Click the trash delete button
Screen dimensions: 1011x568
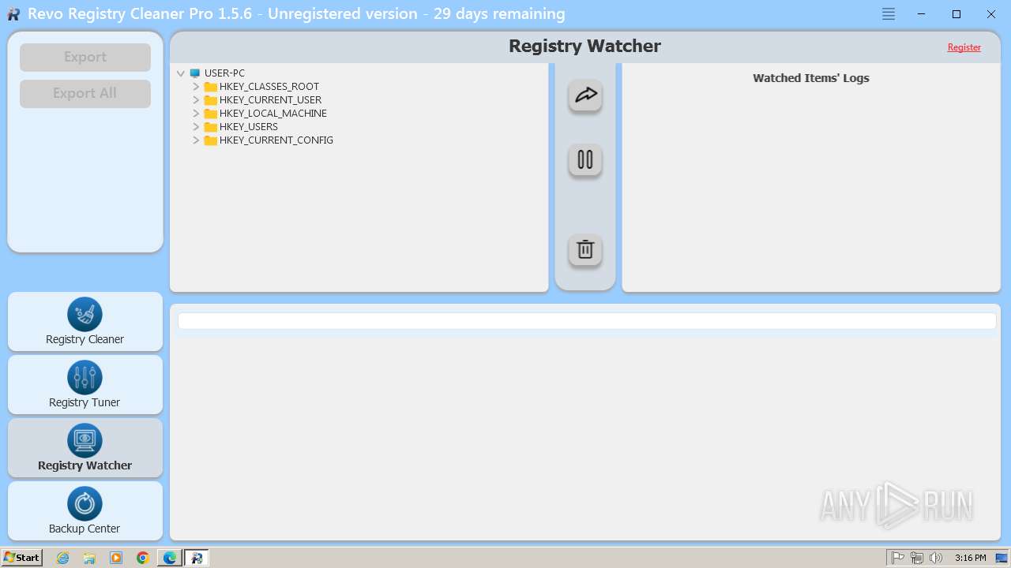[x=585, y=250]
